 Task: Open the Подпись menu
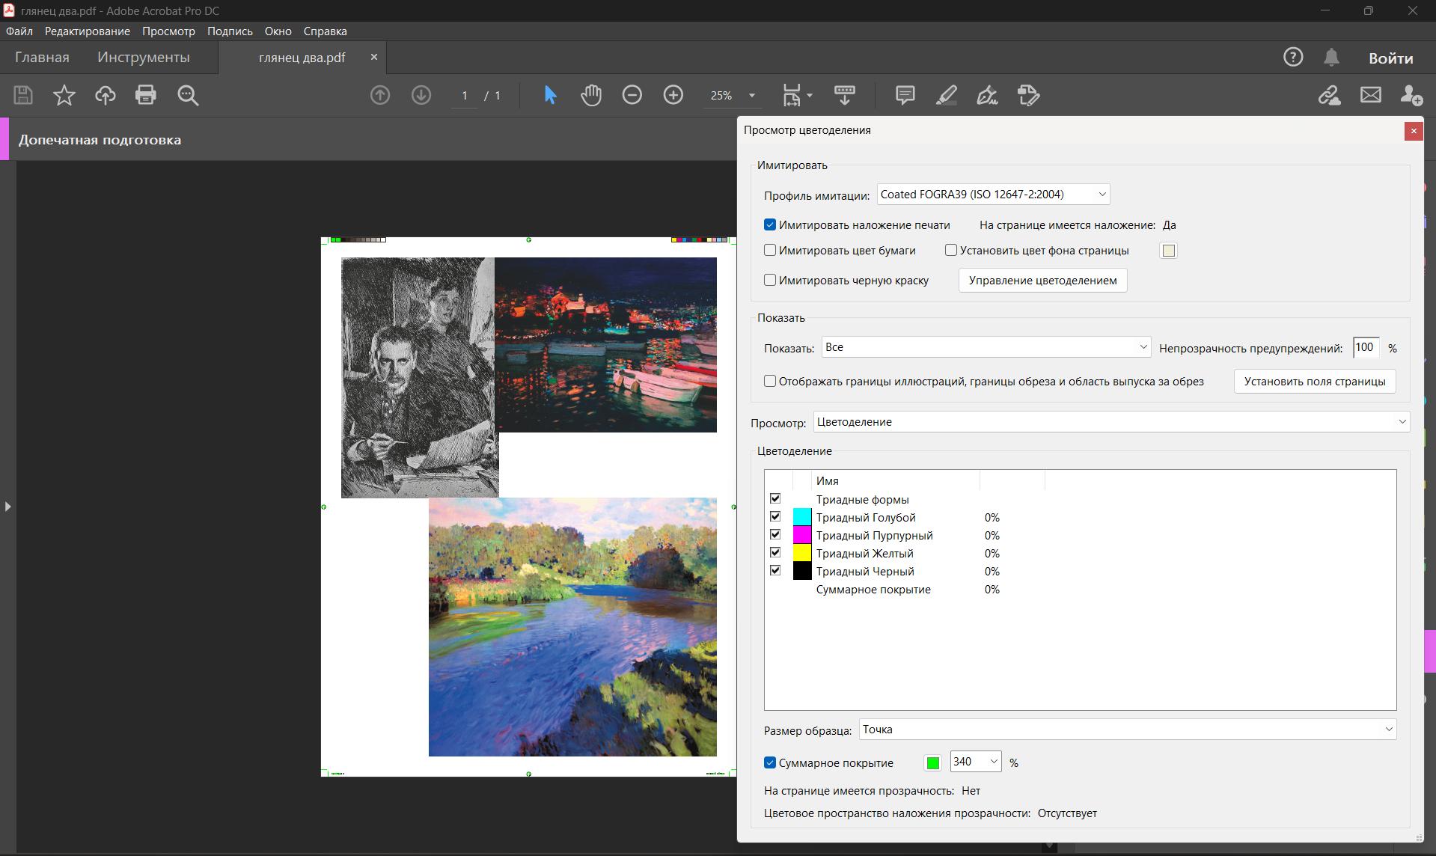(230, 31)
